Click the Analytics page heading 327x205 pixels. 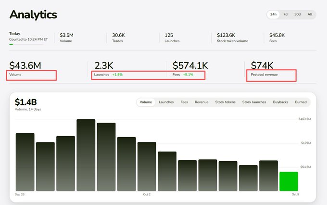[x=33, y=14]
